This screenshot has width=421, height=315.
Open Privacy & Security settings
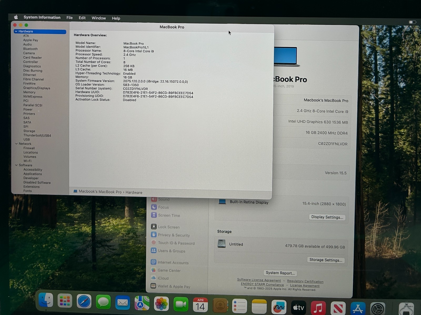[174, 235]
